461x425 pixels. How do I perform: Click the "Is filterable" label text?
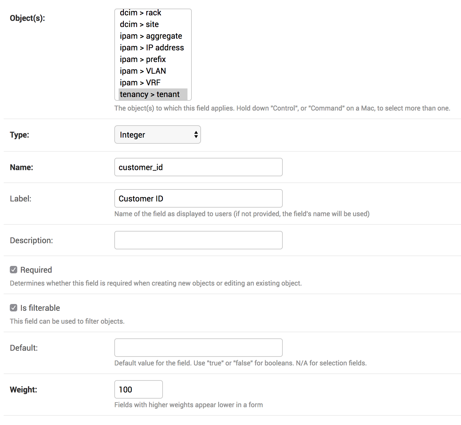40,307
